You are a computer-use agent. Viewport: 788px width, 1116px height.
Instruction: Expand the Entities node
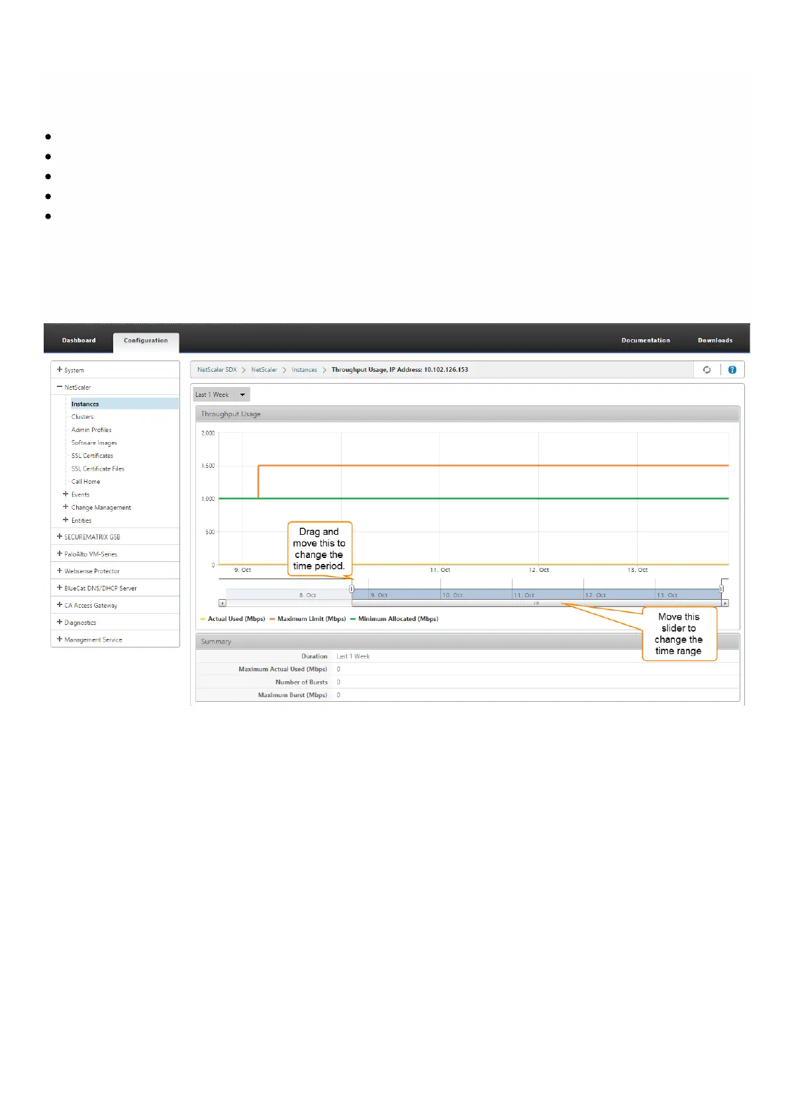point(66,520)
